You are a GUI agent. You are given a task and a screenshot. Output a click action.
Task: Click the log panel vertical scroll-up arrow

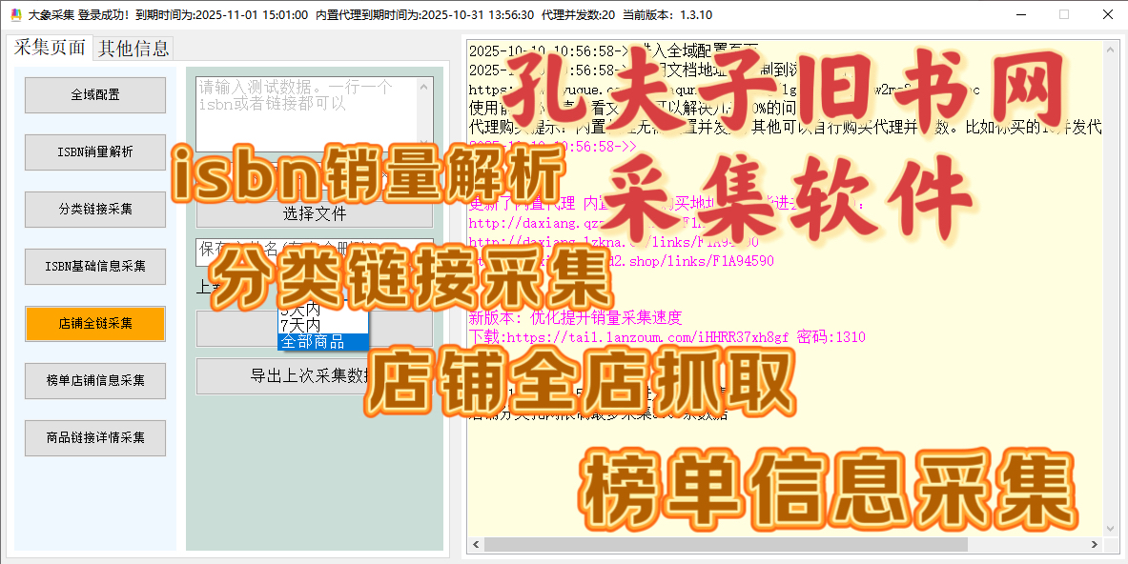point(1110,50)
